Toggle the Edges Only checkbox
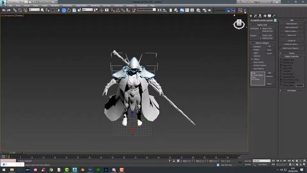Image resolution: width=307 pixels, height=173 pixels. (x=281, y=65)
